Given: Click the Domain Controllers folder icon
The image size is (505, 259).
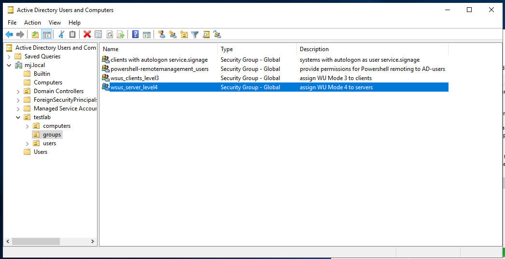Looking at the screenshot, I should click(28, 91).
